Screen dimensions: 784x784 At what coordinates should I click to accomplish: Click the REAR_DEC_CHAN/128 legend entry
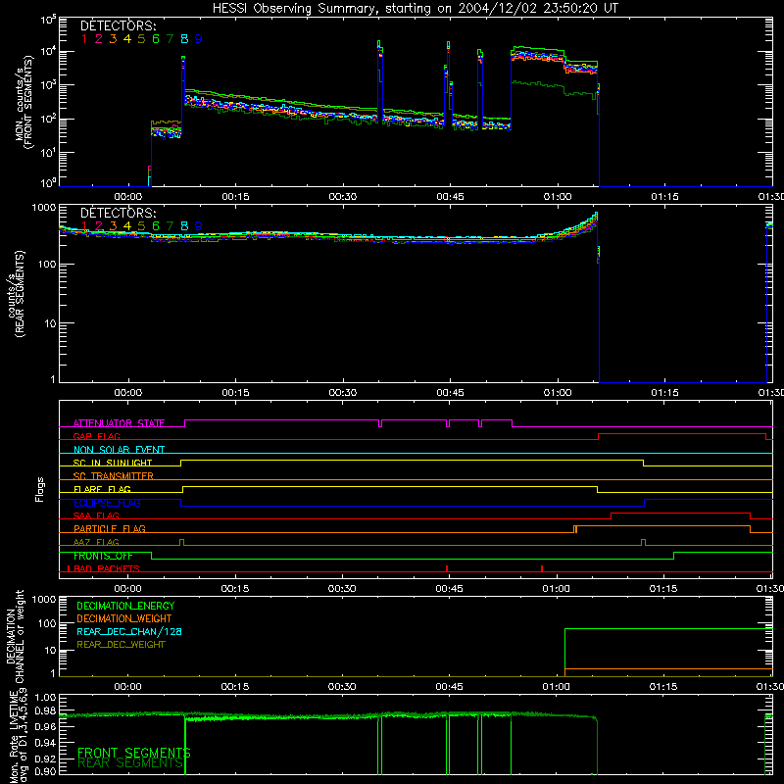(129, 631)
